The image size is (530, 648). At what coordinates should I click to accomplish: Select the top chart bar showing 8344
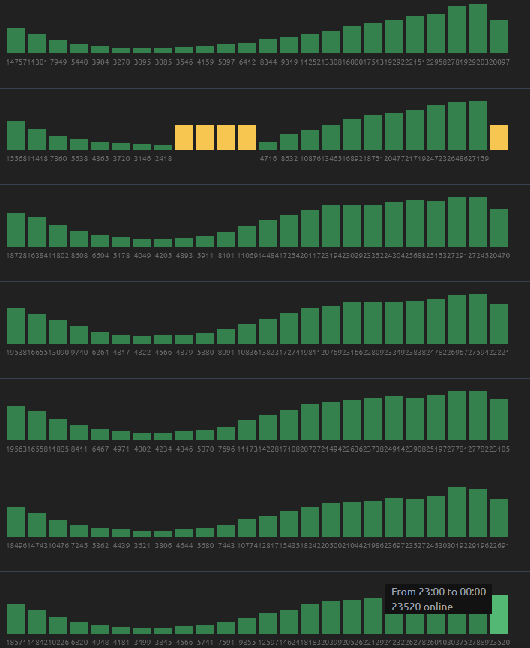coord(268,46)
